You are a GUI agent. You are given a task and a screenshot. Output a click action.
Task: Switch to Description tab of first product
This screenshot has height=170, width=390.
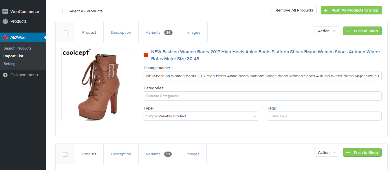point(121,33)
